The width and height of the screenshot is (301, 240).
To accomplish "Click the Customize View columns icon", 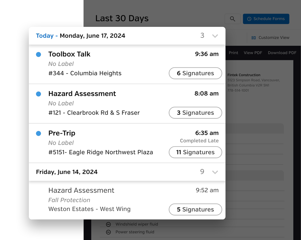I will pyautogui.click(x=254, y=38).
